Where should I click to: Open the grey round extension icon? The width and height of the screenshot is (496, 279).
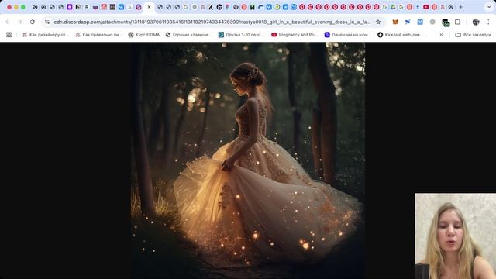(432, 22)
